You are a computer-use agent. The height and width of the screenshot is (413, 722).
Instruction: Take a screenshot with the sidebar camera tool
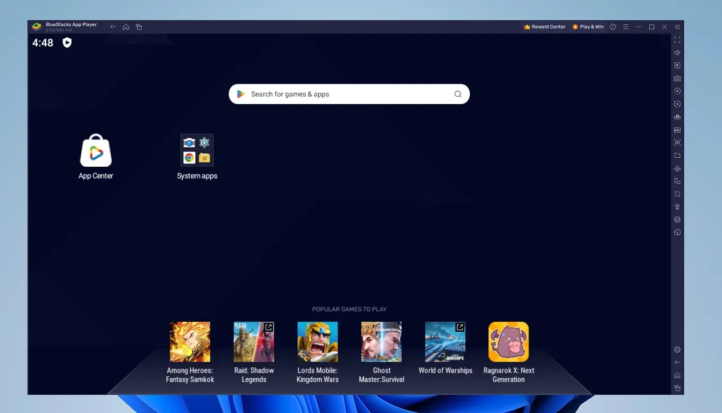coord(677,142)
